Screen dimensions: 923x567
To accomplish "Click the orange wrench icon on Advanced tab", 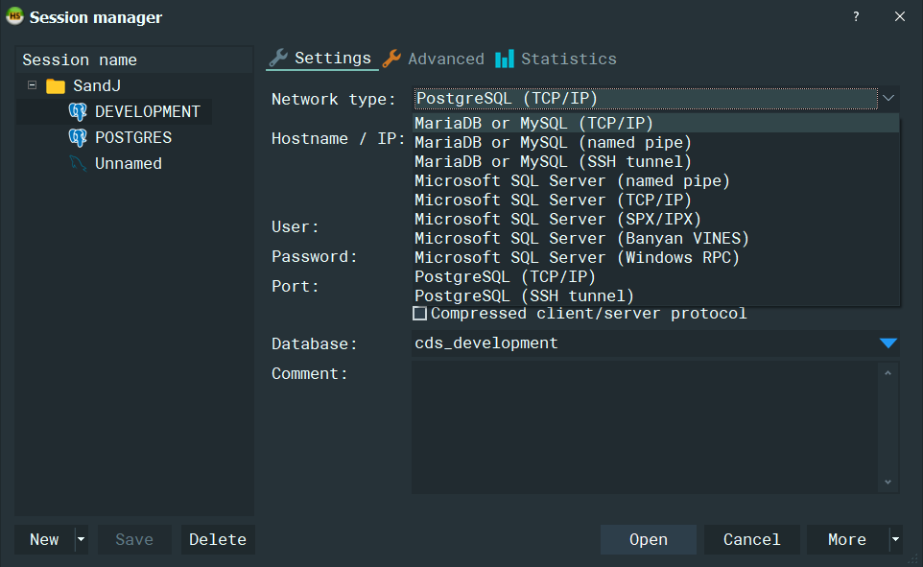I will click(x=391, y=59).
